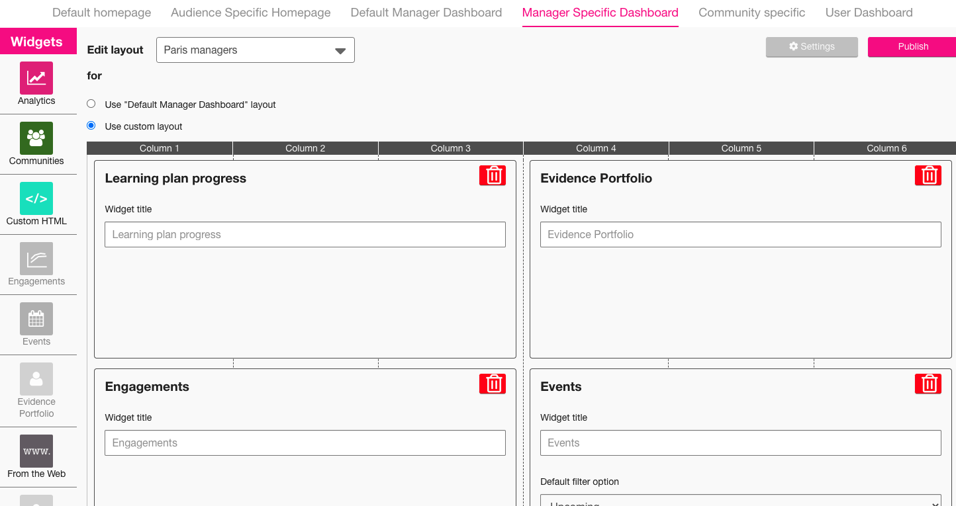956x506 pixels.
Task: Go to Audience Specific Homepage tab
Action: [251, 13]
